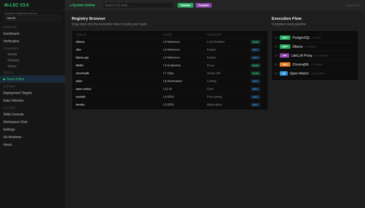Click L8 Automation layer cell

[173, 81]
